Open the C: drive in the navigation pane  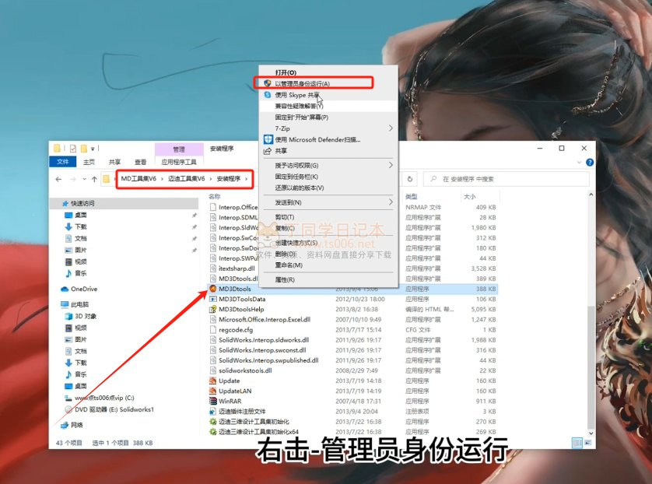[x=104, y=398]
